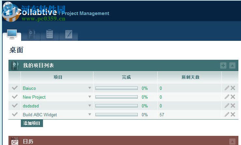Delete the dsdsdsd project with the X icon

233,105
